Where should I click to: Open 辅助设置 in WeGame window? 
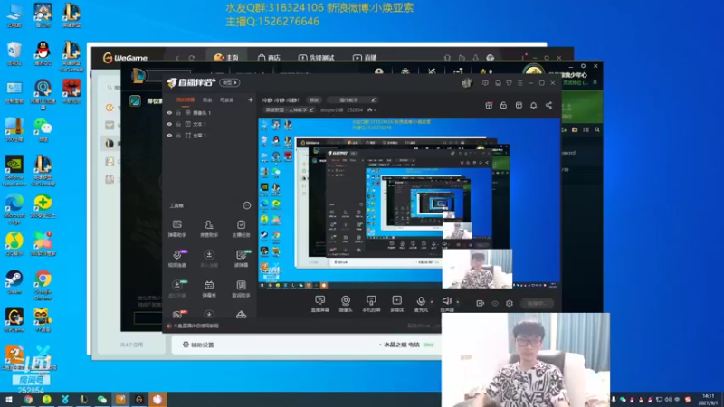(x=198, y=345)
